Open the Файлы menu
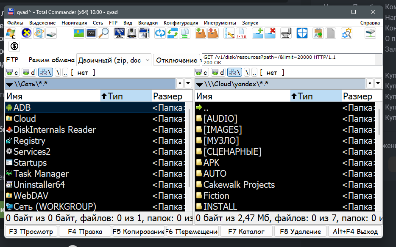The height and width of the screenshot is (247, 396). [x=15, y=23]
